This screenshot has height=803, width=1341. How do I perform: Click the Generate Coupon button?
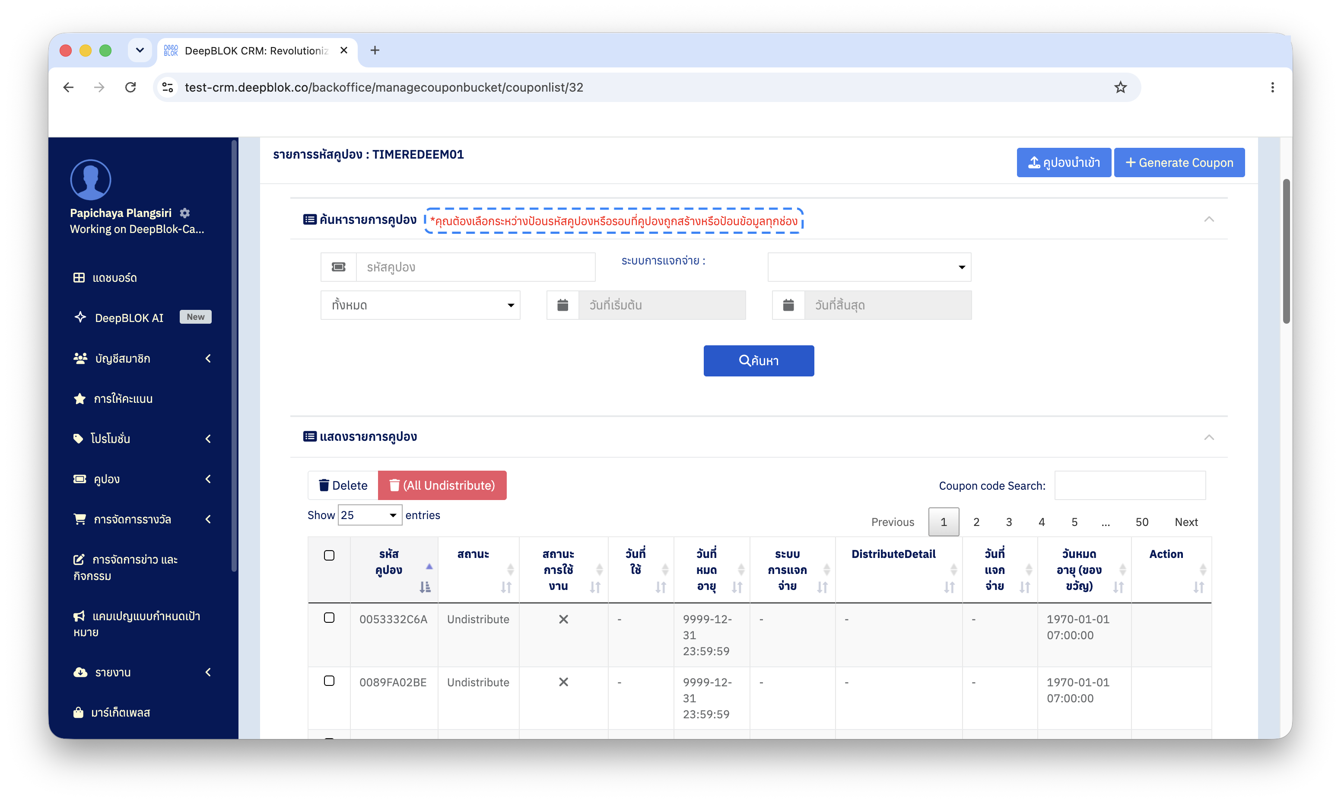point(1179,163)
